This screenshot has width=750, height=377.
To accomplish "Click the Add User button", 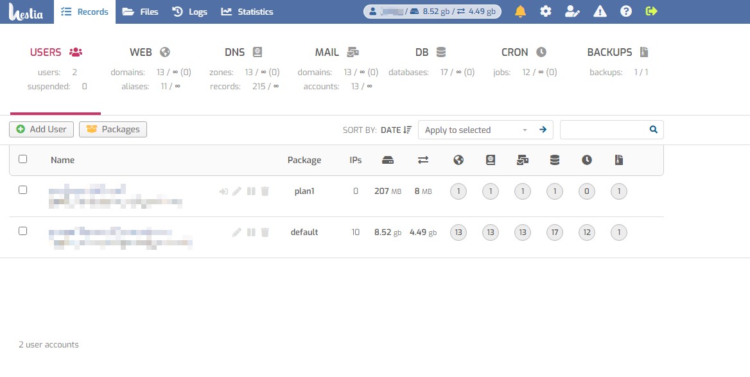I will pos(42,129).
